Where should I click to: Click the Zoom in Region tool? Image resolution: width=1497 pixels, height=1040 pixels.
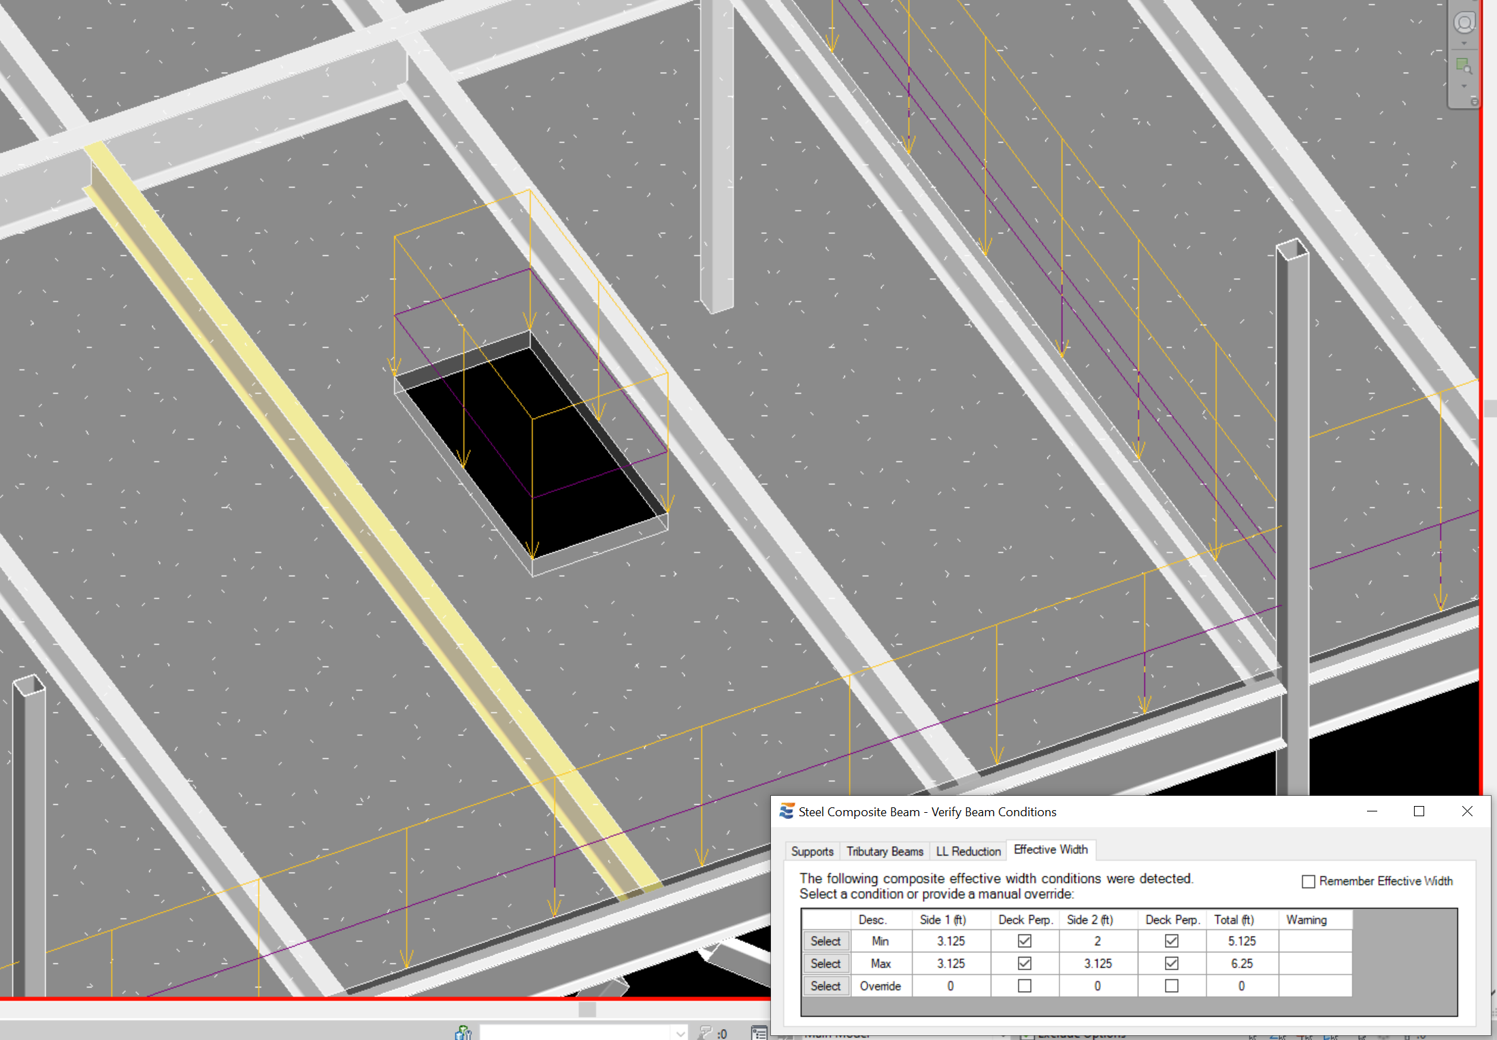pos(1463,66)
